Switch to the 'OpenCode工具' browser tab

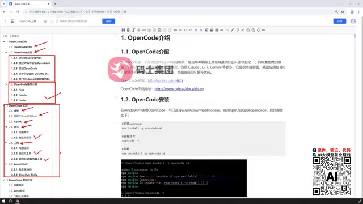coord(29,4)
